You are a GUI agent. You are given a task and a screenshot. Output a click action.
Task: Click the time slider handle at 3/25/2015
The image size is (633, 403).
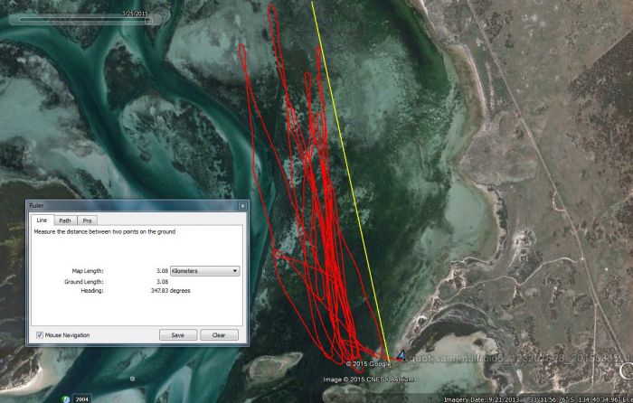[147, 20]
